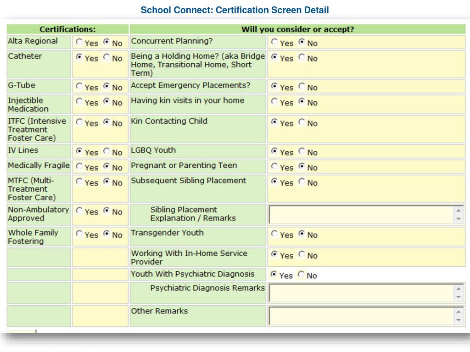Image resolution: width=470 pixels, height=352 pixels.
Task: Select No for Alta Regional certification
Action: tap(106, 42)
